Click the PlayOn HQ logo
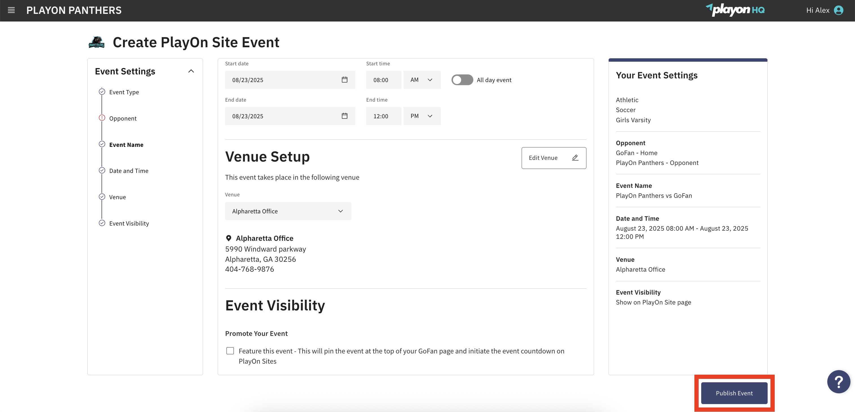This screenshot has height=412, width=855. (735, 10)
